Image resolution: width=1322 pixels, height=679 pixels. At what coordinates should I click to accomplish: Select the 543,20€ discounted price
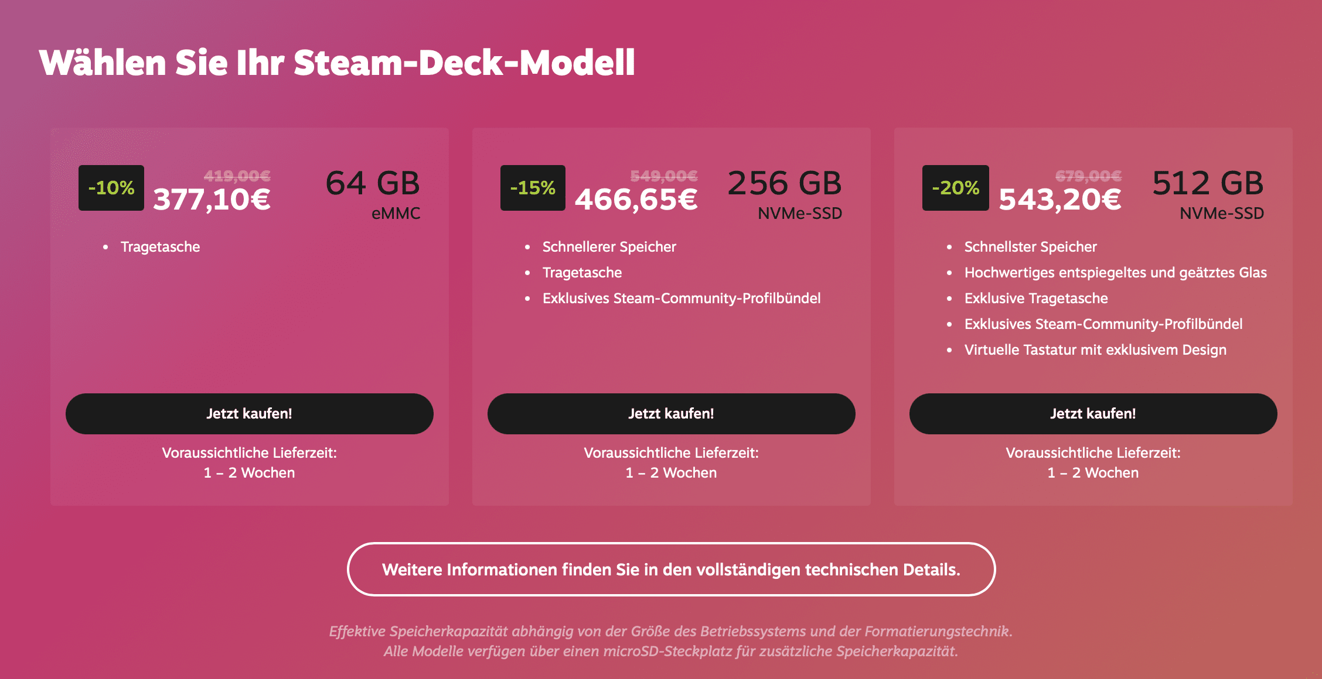tap(1060, 200)
